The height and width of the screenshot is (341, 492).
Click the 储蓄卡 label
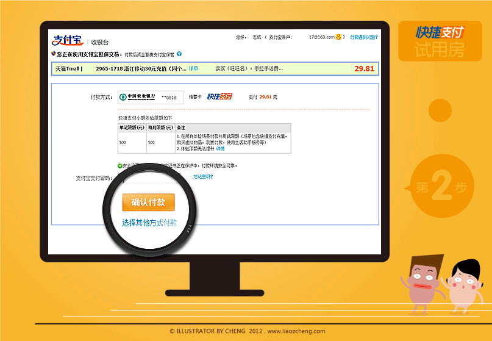[195, 97]
